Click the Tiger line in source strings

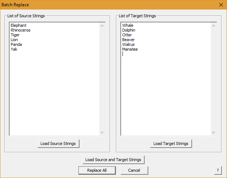[x=15, y=35]
